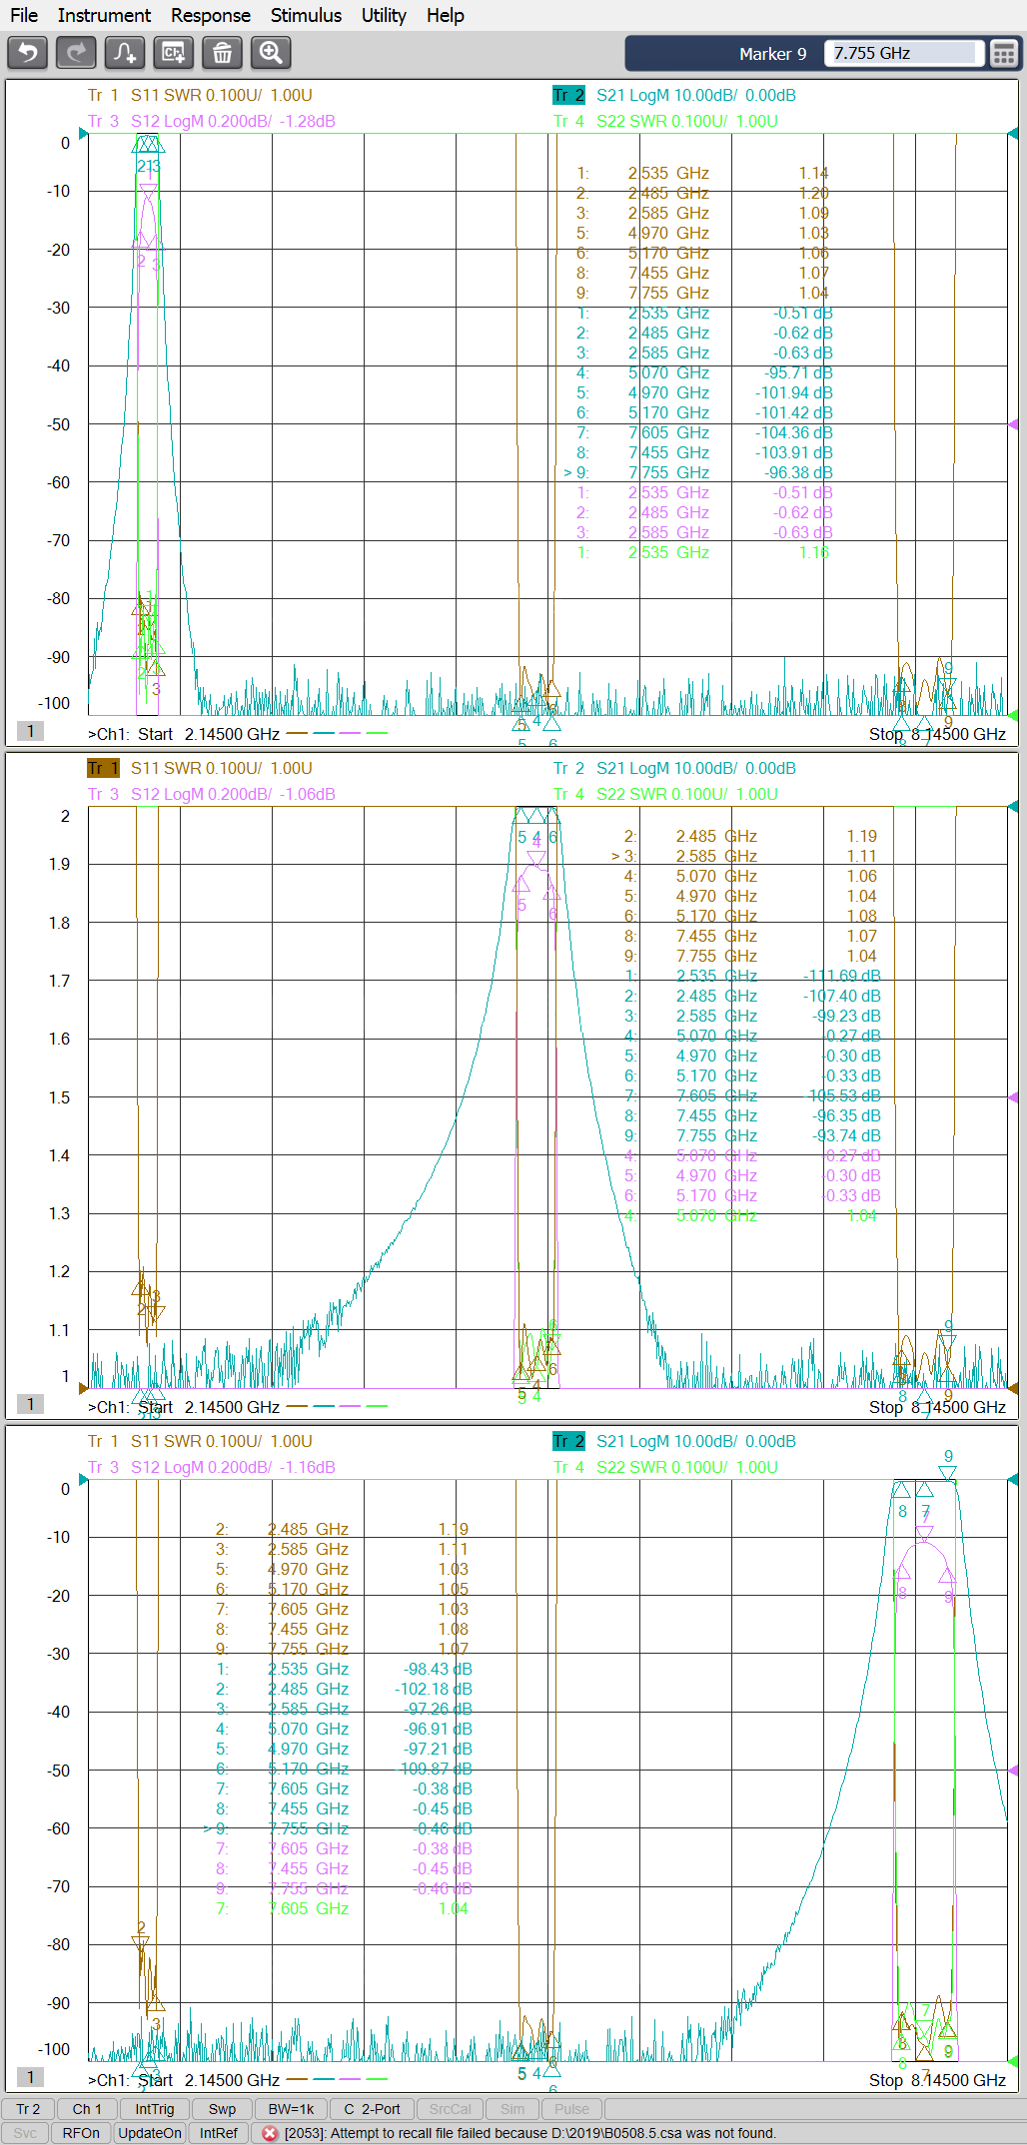Add a new trace with toolbar icon
1027x2145 pixels.
tap(125, 52)
